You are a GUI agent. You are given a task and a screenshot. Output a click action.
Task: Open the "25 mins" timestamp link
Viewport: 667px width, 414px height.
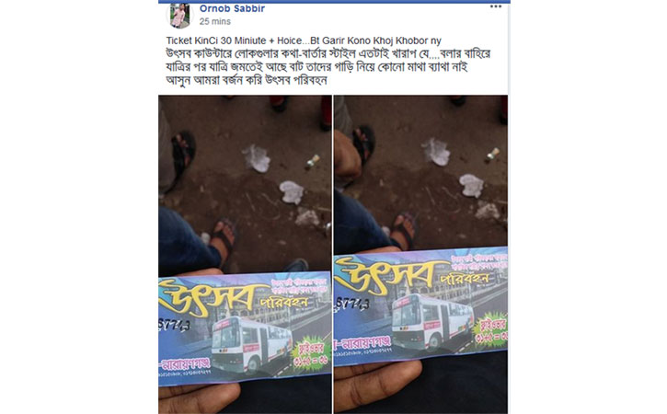click(x=214, y=21)
